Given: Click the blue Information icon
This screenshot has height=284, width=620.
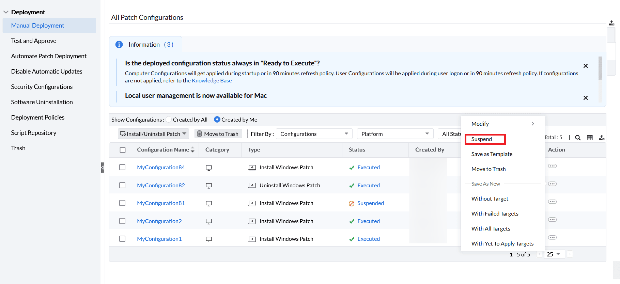Looking at the screenshot, I should coord(119,45).
